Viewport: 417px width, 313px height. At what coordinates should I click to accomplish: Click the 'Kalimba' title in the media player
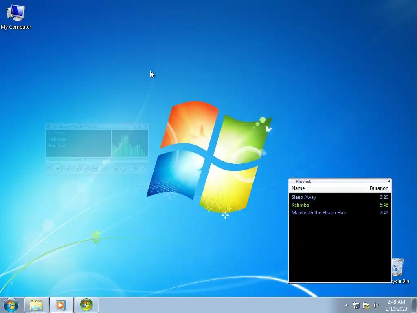(57, 139)
